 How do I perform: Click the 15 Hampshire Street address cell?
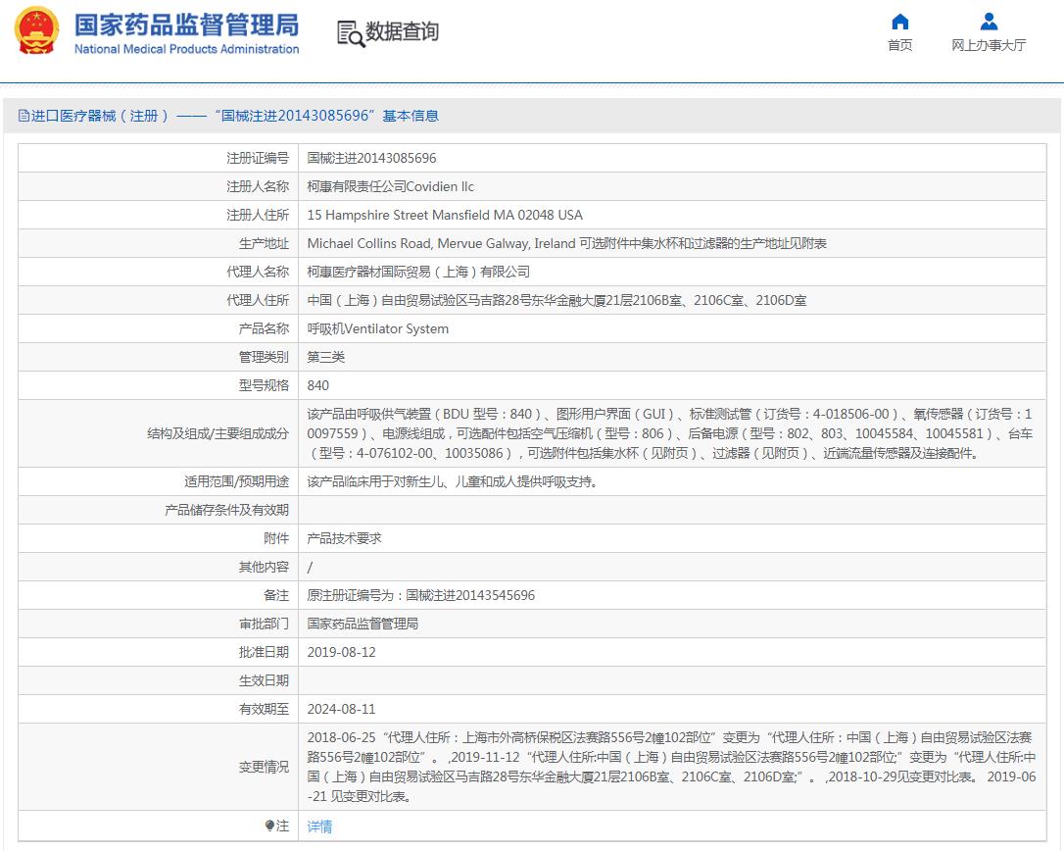pyautogui.click(x=444, y=215)
